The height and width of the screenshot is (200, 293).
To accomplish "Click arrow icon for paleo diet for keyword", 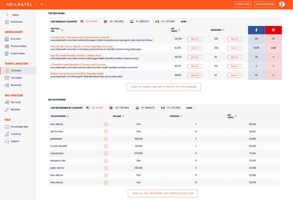I will [106, 168].
